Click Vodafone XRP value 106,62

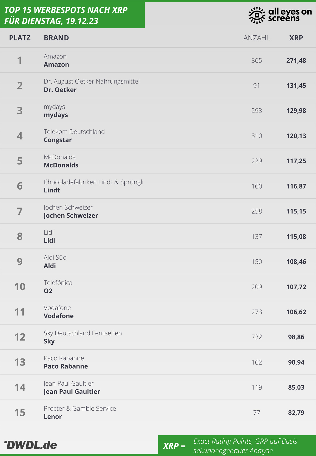[x=296, y=312]
